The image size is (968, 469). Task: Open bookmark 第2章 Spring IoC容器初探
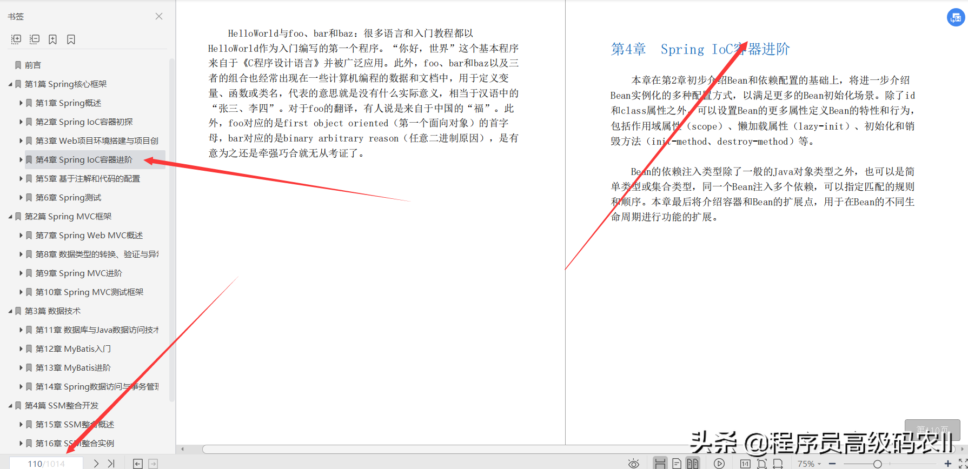(84, 122)
